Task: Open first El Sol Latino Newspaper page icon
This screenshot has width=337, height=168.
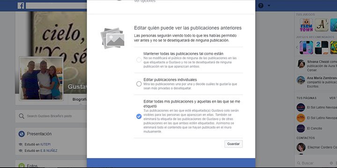Action: click(x=300, y=107)
